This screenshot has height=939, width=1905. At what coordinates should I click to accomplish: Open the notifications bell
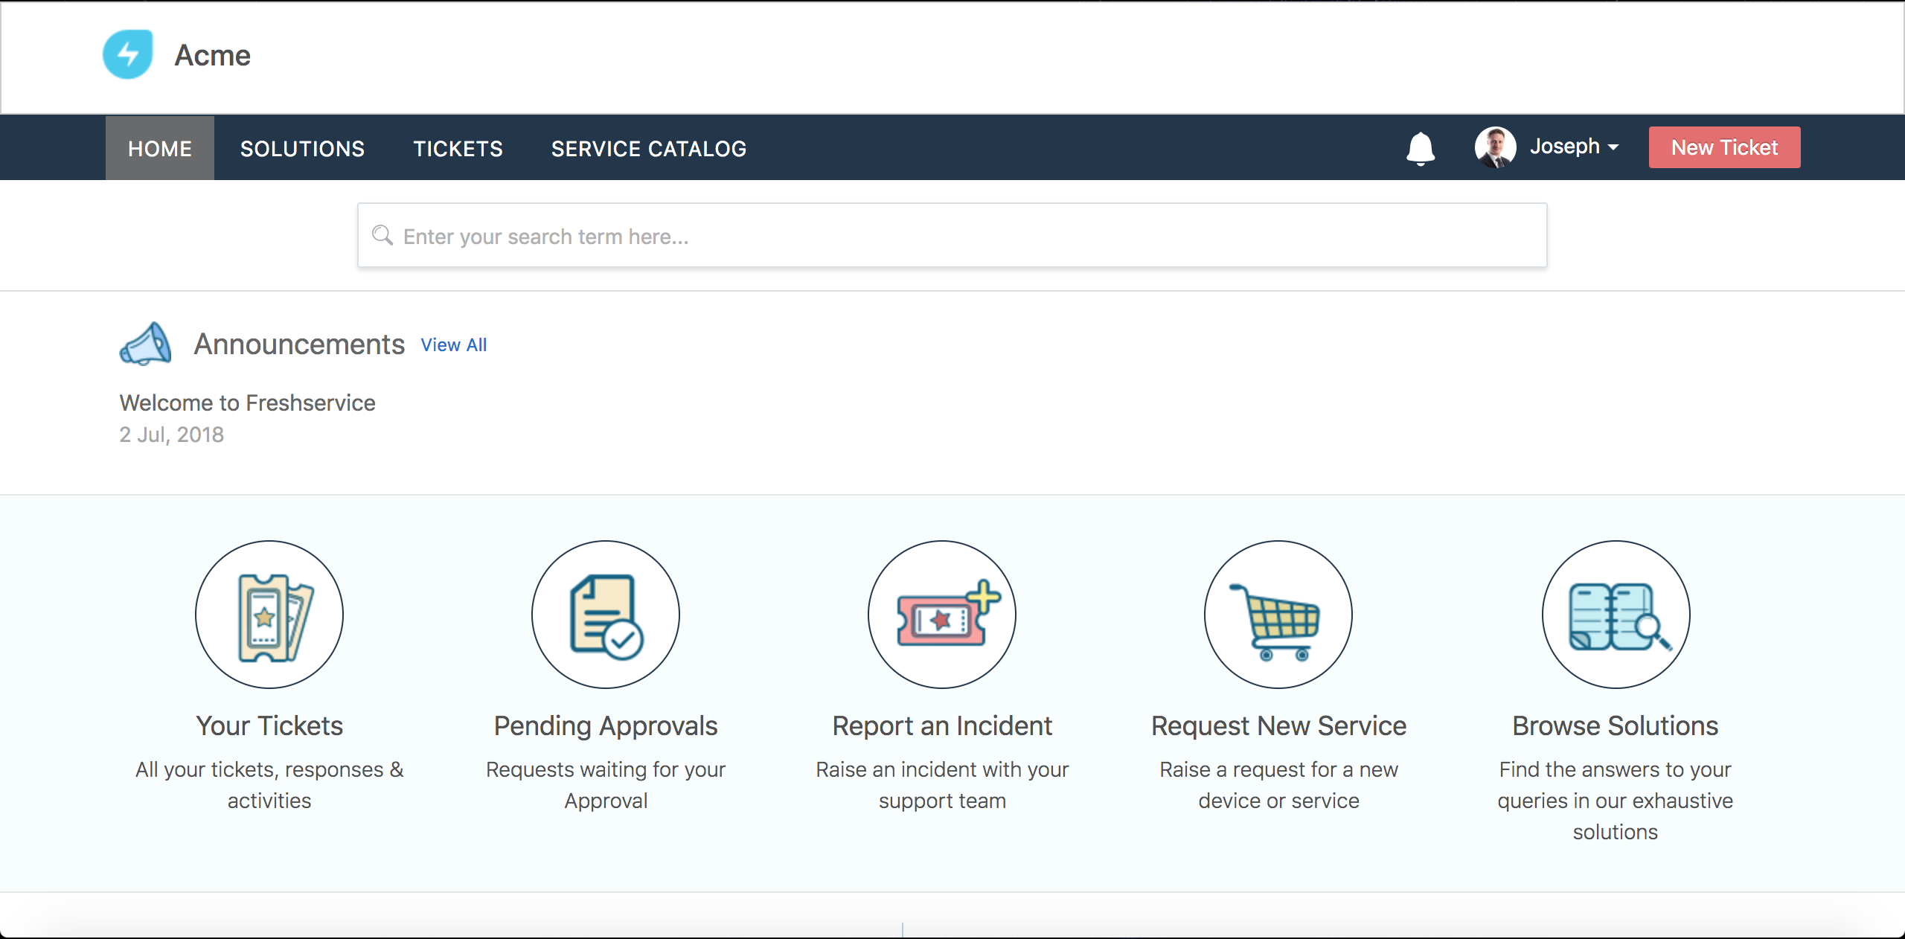(1420, 148)
